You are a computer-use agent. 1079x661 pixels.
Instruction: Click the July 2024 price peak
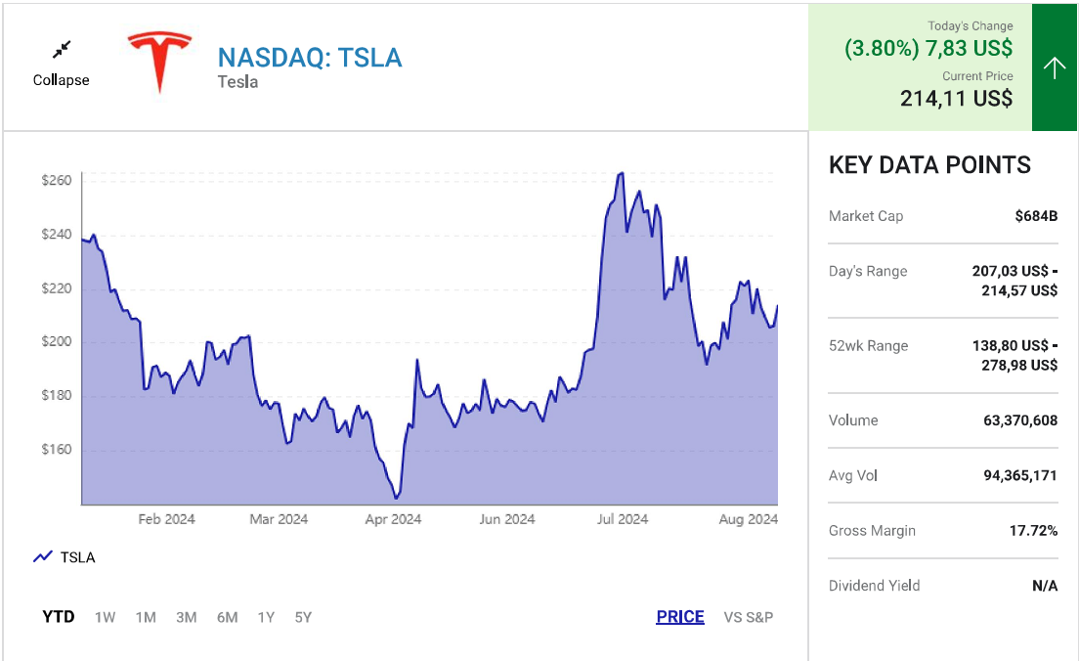tap(621, 174)
